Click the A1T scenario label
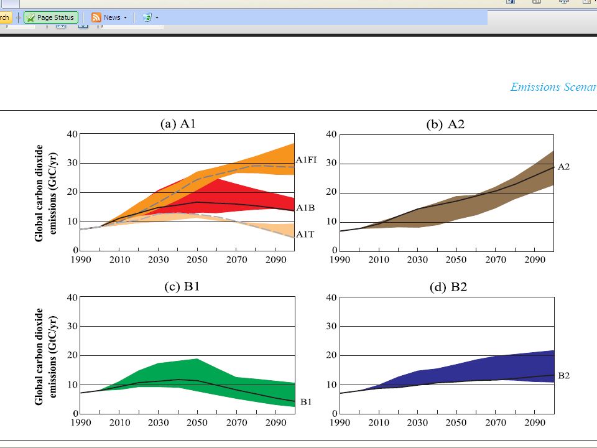Image resolution: width=597 pixels, height=448 pixels. [x=305, y=235]
